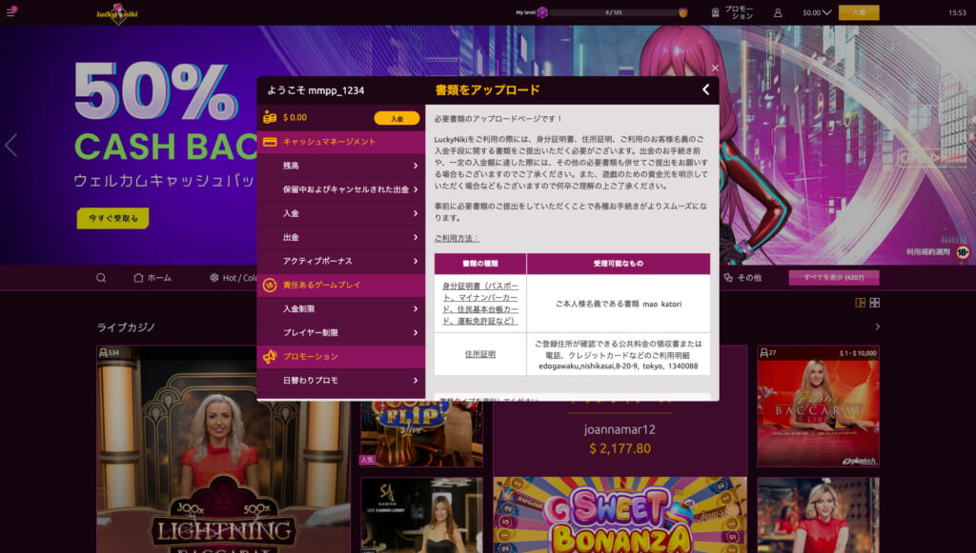Open the Sweet Bonanza game thumbnail
The height and width of the screenshot is (553, 976).
click(620, 515)
